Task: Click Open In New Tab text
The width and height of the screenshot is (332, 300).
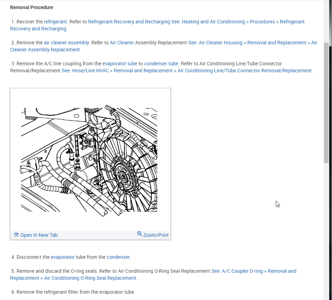Action: 39,235
